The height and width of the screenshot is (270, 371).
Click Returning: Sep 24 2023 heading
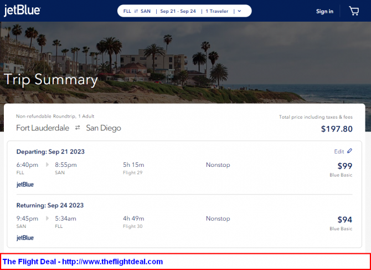click(50, 205)
